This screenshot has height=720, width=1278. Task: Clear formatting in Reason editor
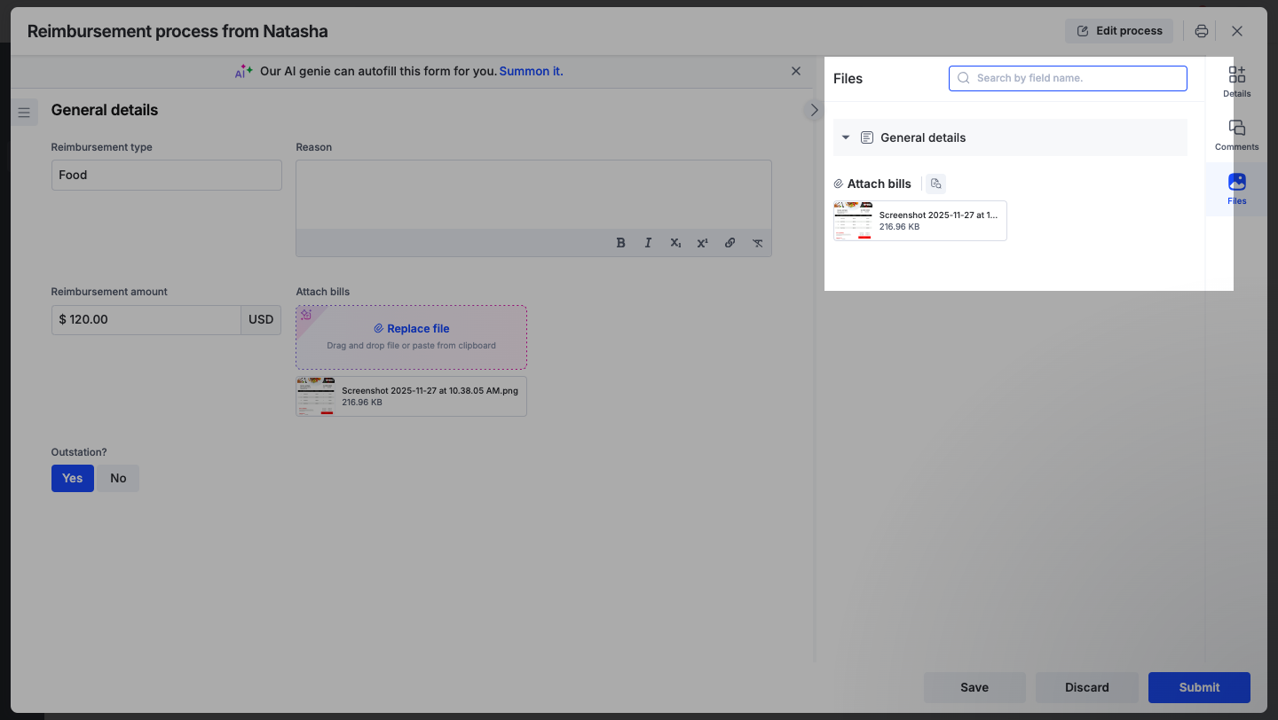757,243
